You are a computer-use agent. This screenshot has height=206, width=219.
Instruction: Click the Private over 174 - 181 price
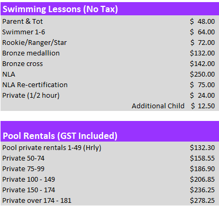202,201
